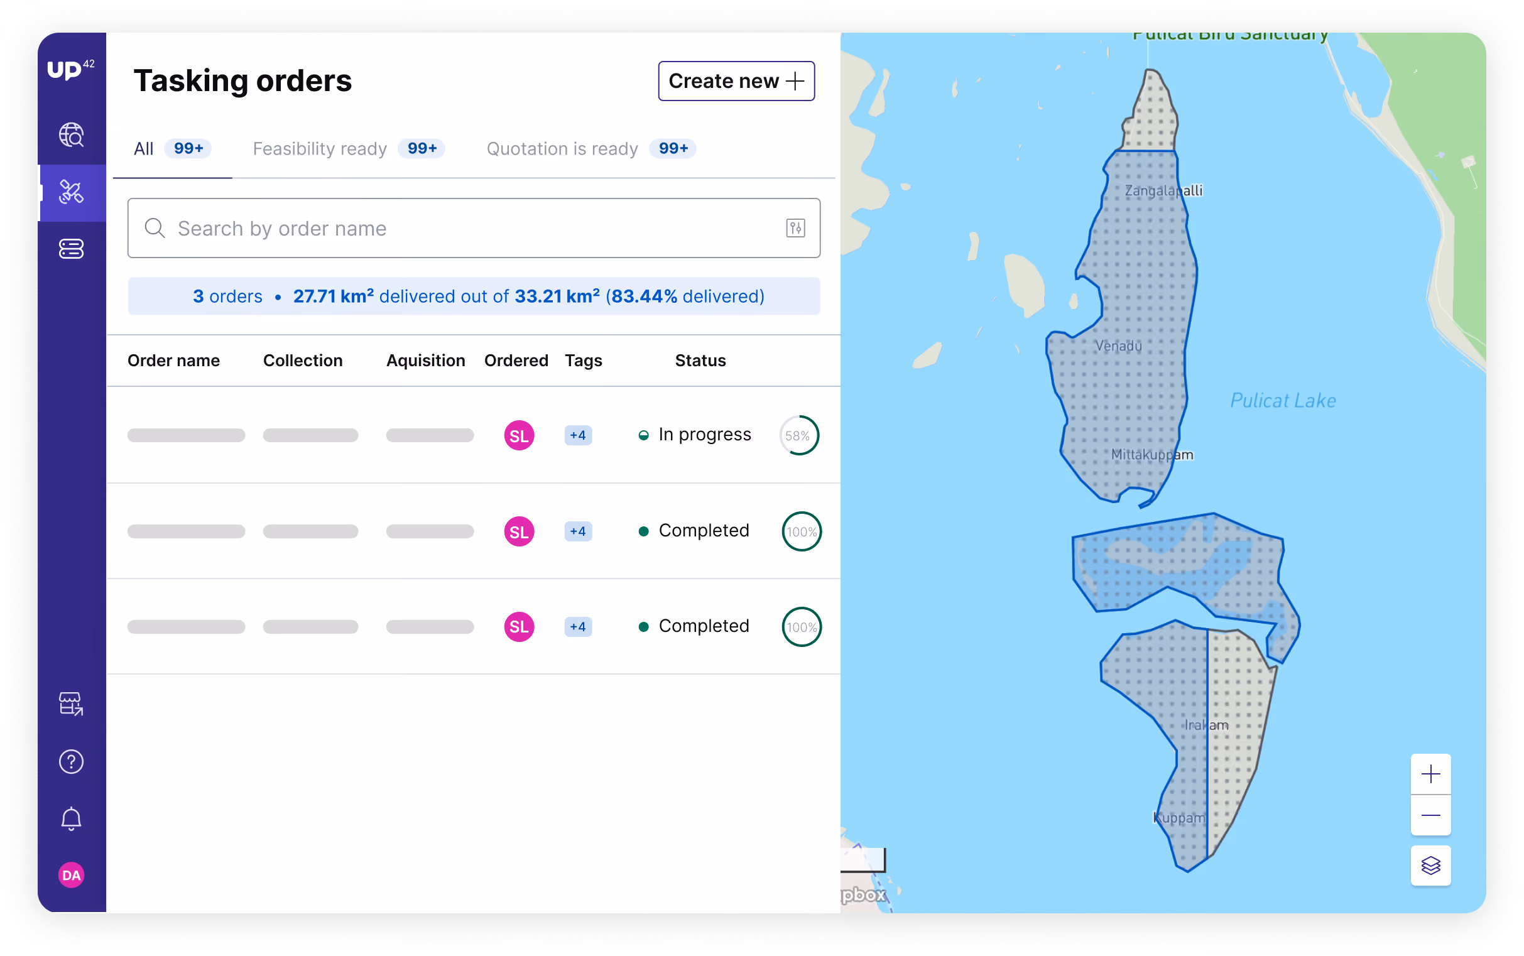Expand +4 tags in first Completed row
The width and height of the screenshot is (1524, 956).
coord(578,531)
